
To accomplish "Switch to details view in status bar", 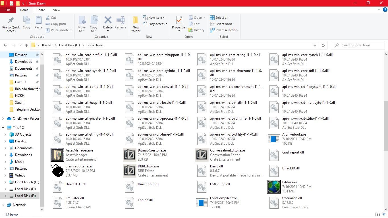I will [378, 215].
